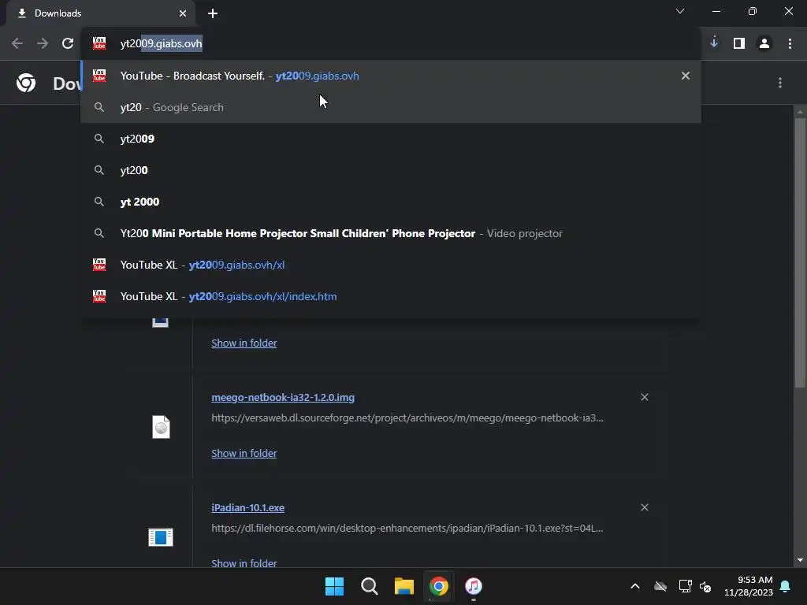Click the page vertical scrollbar thumb
Screen dimensions: 807x605
point(800,252)
